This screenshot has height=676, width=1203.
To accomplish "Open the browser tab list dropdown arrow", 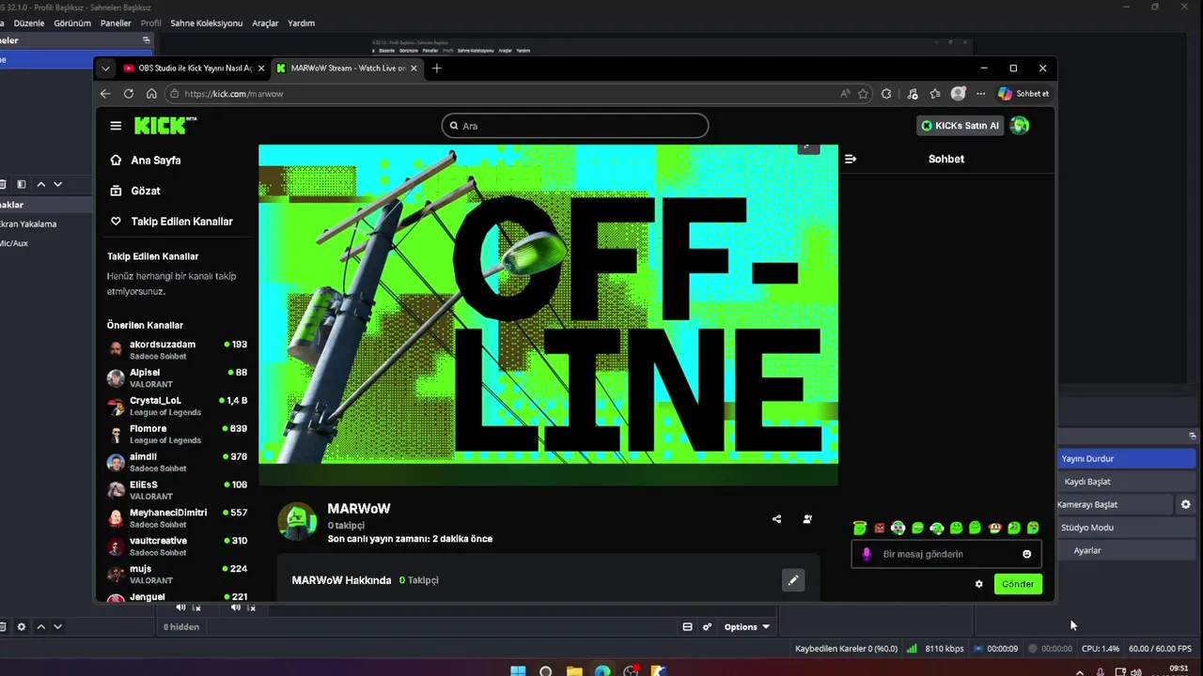I will click(x=105, y=69).
